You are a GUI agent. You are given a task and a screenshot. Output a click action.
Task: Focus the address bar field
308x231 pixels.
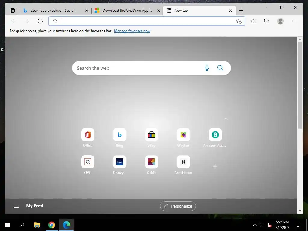[146, 21]
